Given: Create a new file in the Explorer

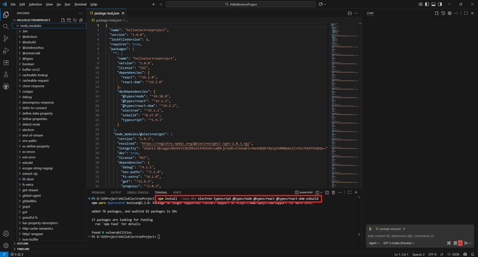Looking at the screenshot, I should click(x=63, y=20).
